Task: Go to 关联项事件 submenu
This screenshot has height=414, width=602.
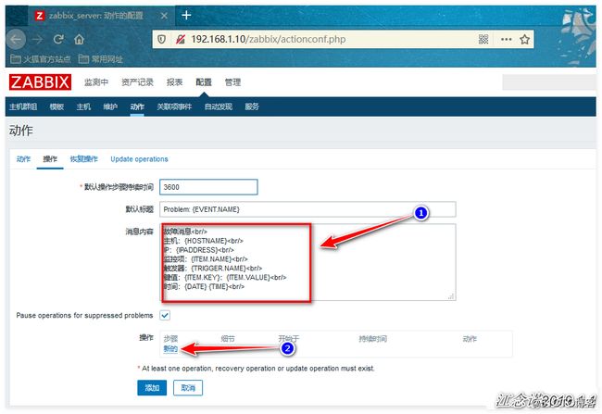Action: [x=174, y=107]
